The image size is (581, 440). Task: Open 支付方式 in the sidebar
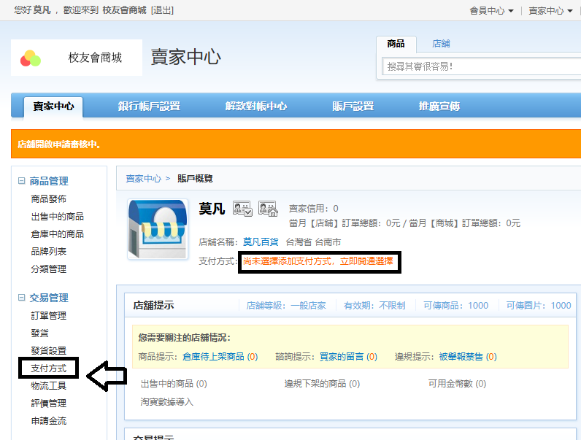[48, 368]
